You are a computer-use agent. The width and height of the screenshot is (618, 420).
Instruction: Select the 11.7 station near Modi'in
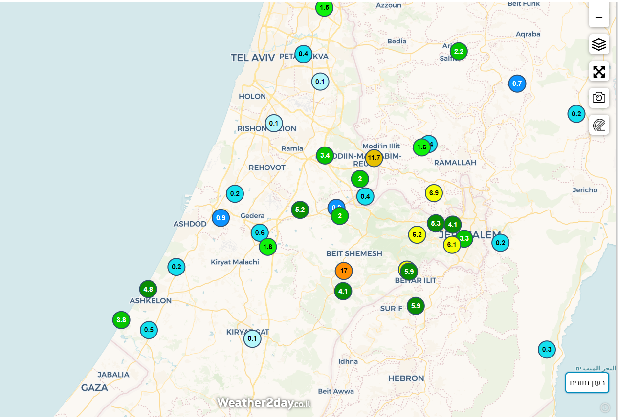[x=374, y=158]
